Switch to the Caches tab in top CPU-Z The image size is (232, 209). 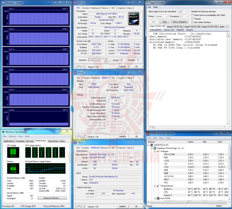pyautogui.click(x=86, y=8)
